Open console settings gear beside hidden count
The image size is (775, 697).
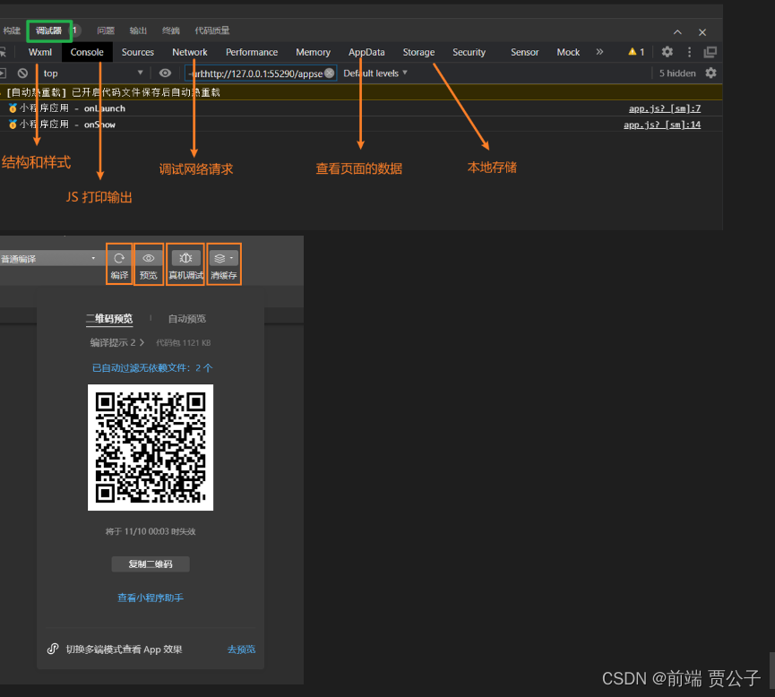click(x=710, y=73)
